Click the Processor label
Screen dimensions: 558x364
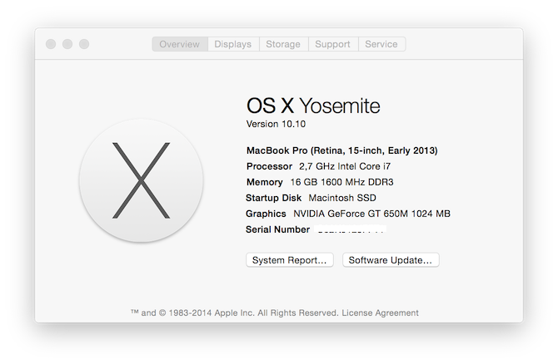tap(269, 166)
